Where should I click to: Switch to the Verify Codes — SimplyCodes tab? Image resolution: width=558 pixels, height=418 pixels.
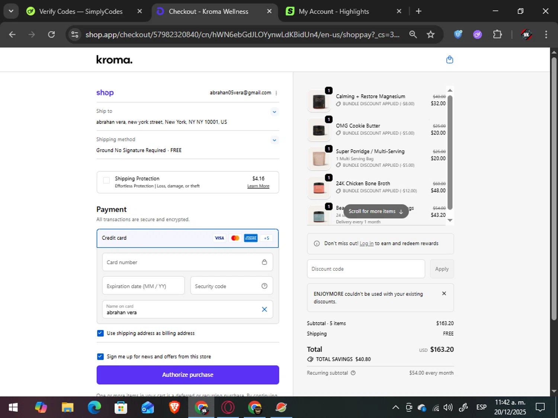(80, 12)
